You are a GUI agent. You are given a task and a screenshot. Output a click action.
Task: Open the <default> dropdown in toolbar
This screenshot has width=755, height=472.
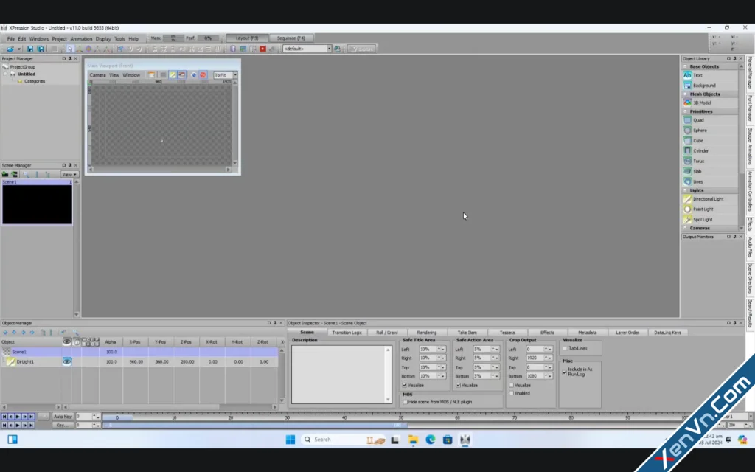coord(330,49)
